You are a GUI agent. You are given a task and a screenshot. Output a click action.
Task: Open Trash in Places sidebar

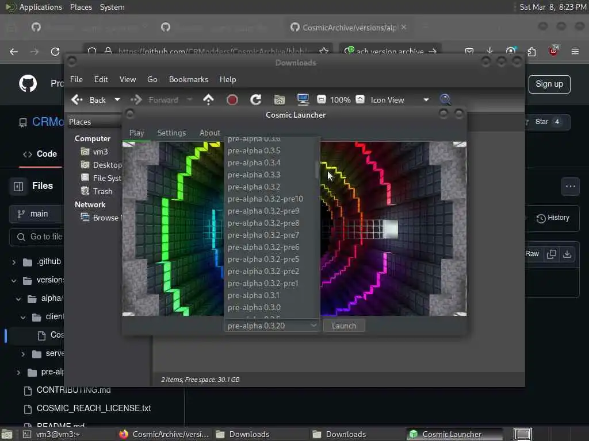point(97,191)
